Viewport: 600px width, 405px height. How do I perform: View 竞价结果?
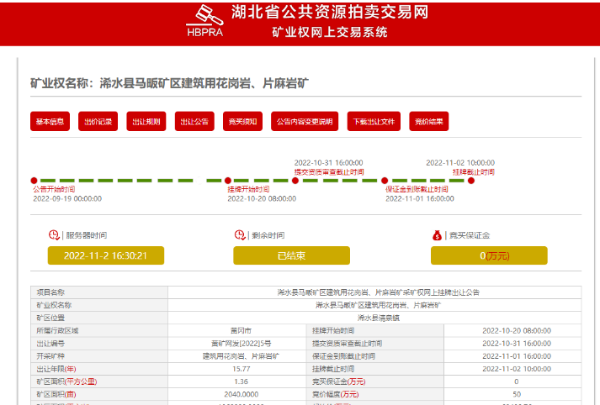pos(429,122)
